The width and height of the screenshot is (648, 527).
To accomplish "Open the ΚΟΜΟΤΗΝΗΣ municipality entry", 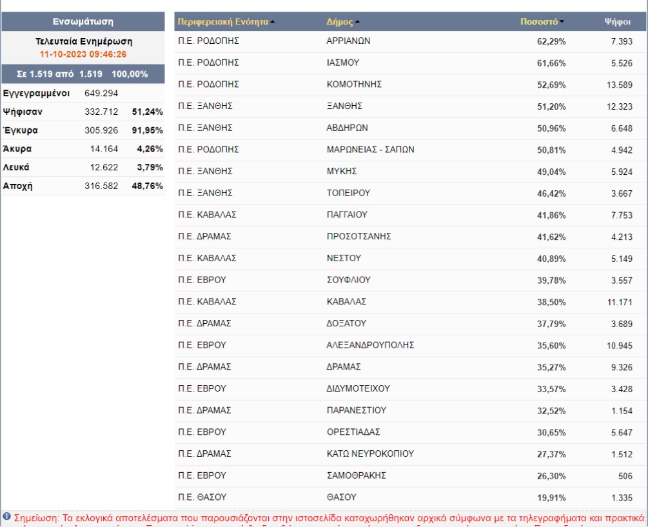I will [354, 85].
